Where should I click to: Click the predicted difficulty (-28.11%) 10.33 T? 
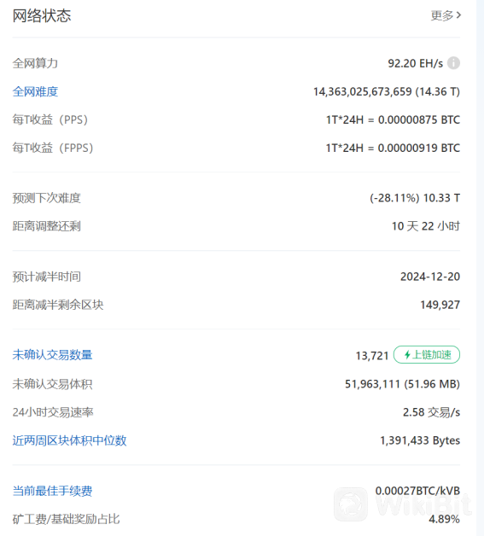click(x=415, y=198)
